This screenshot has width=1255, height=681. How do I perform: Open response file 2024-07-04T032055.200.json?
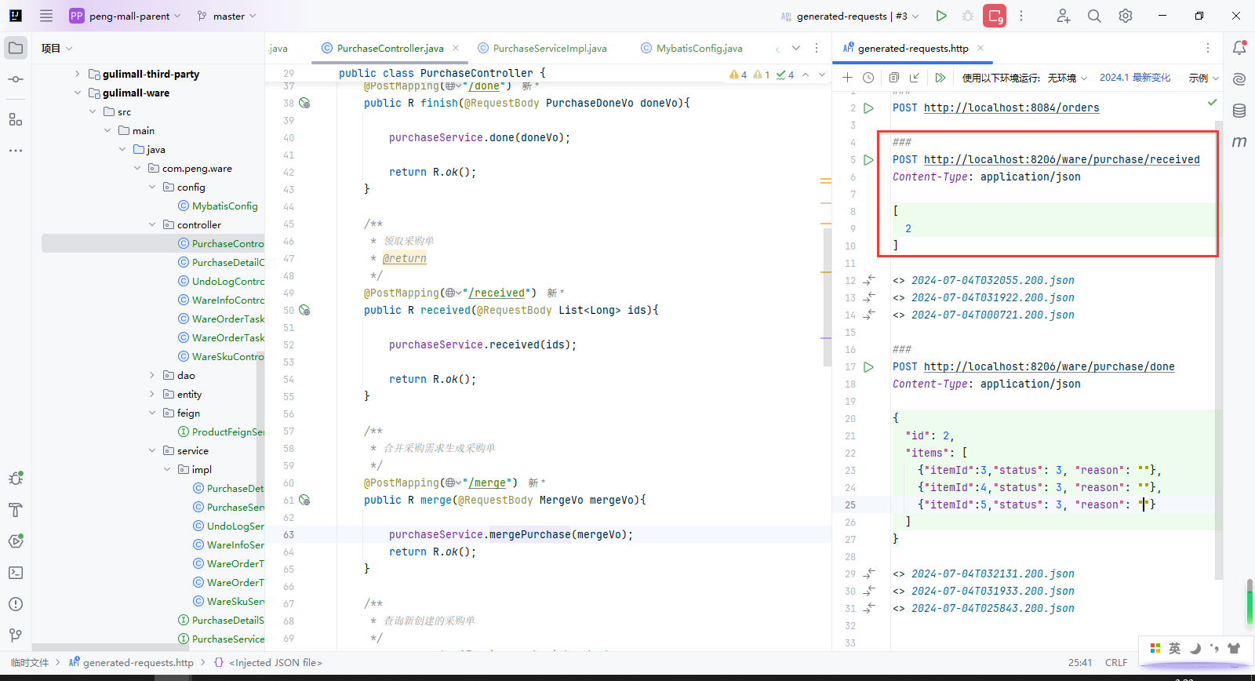pos(992,281)
